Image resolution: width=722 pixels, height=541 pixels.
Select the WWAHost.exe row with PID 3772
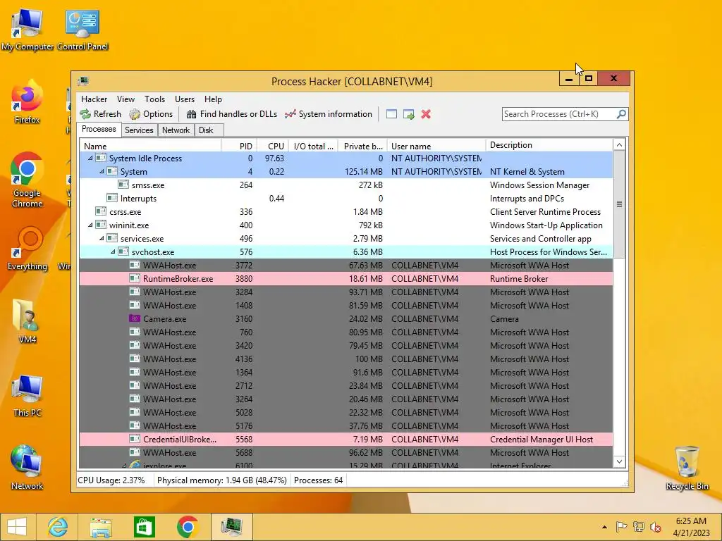click(345, 265)
